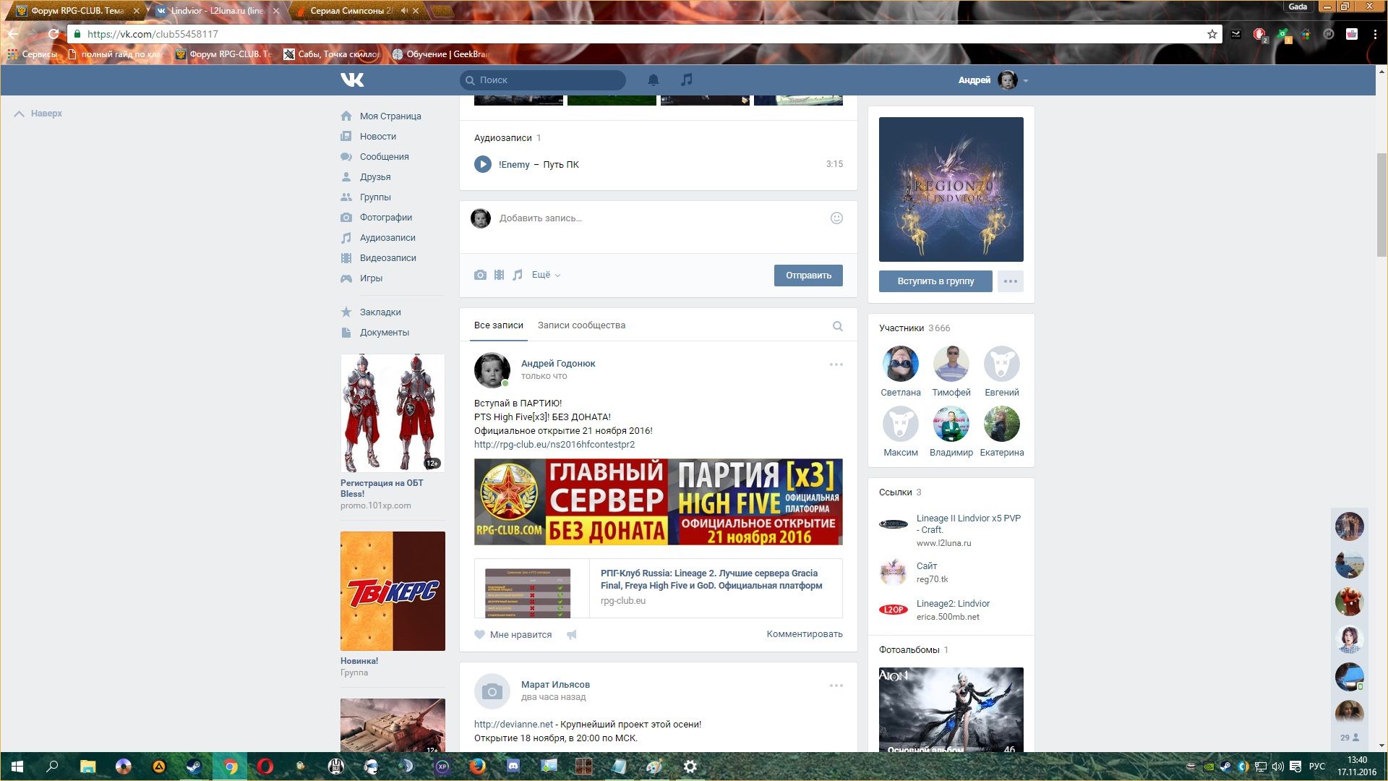Open Opera from the taskbar
Viewport: 1388px width, 781px height.
(265, 767)
